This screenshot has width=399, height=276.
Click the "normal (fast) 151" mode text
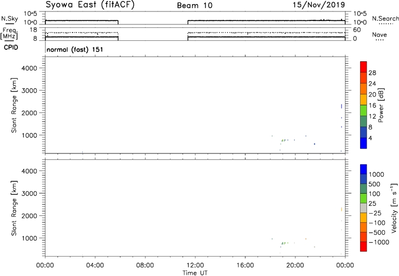click(x=75, y=49)
